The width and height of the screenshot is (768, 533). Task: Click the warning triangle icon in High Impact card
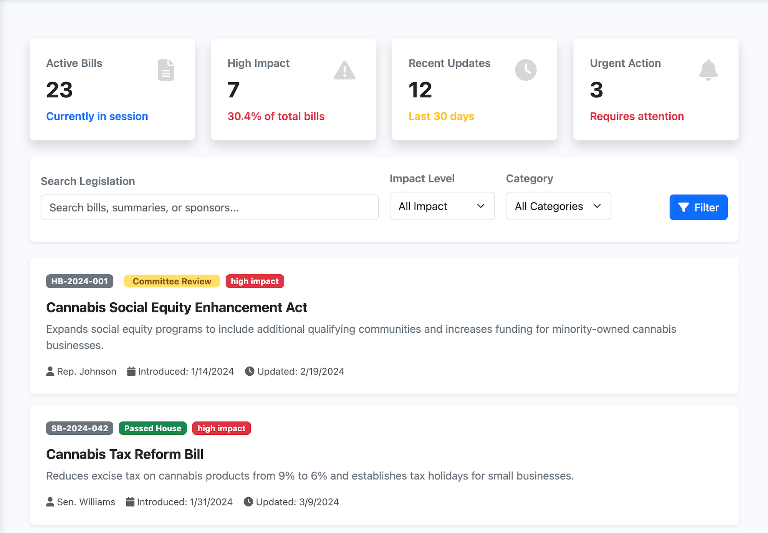point(344,70)
